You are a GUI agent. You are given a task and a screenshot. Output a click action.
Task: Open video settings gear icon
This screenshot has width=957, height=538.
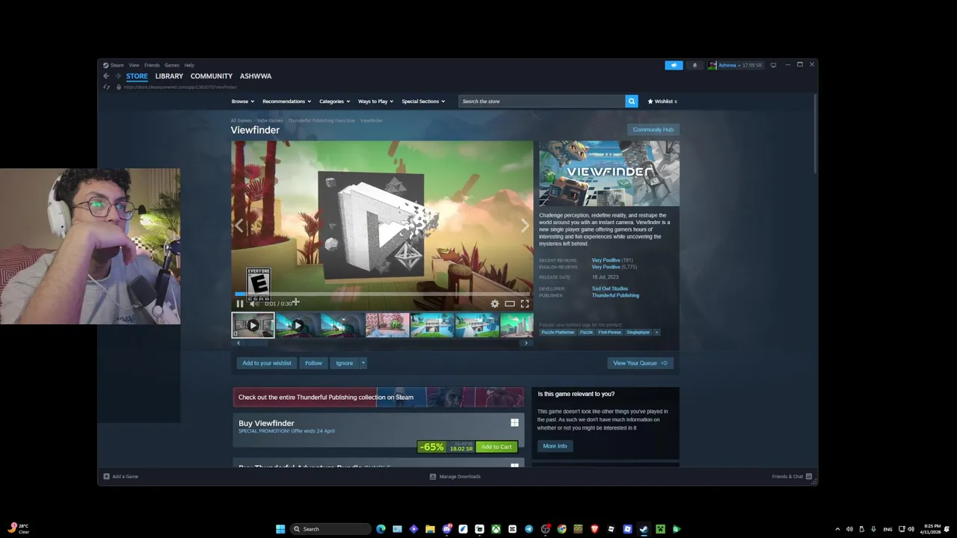pyautogui.click(x=494, y=303)
